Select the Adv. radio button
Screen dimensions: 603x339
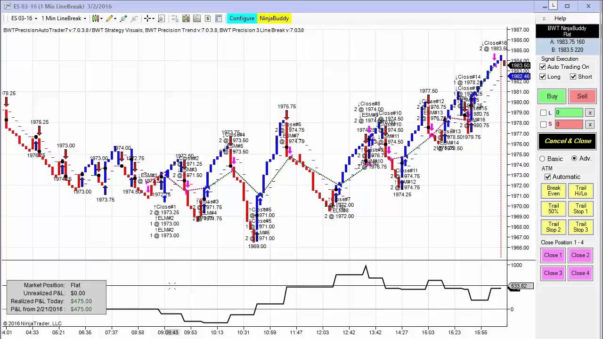574,159
